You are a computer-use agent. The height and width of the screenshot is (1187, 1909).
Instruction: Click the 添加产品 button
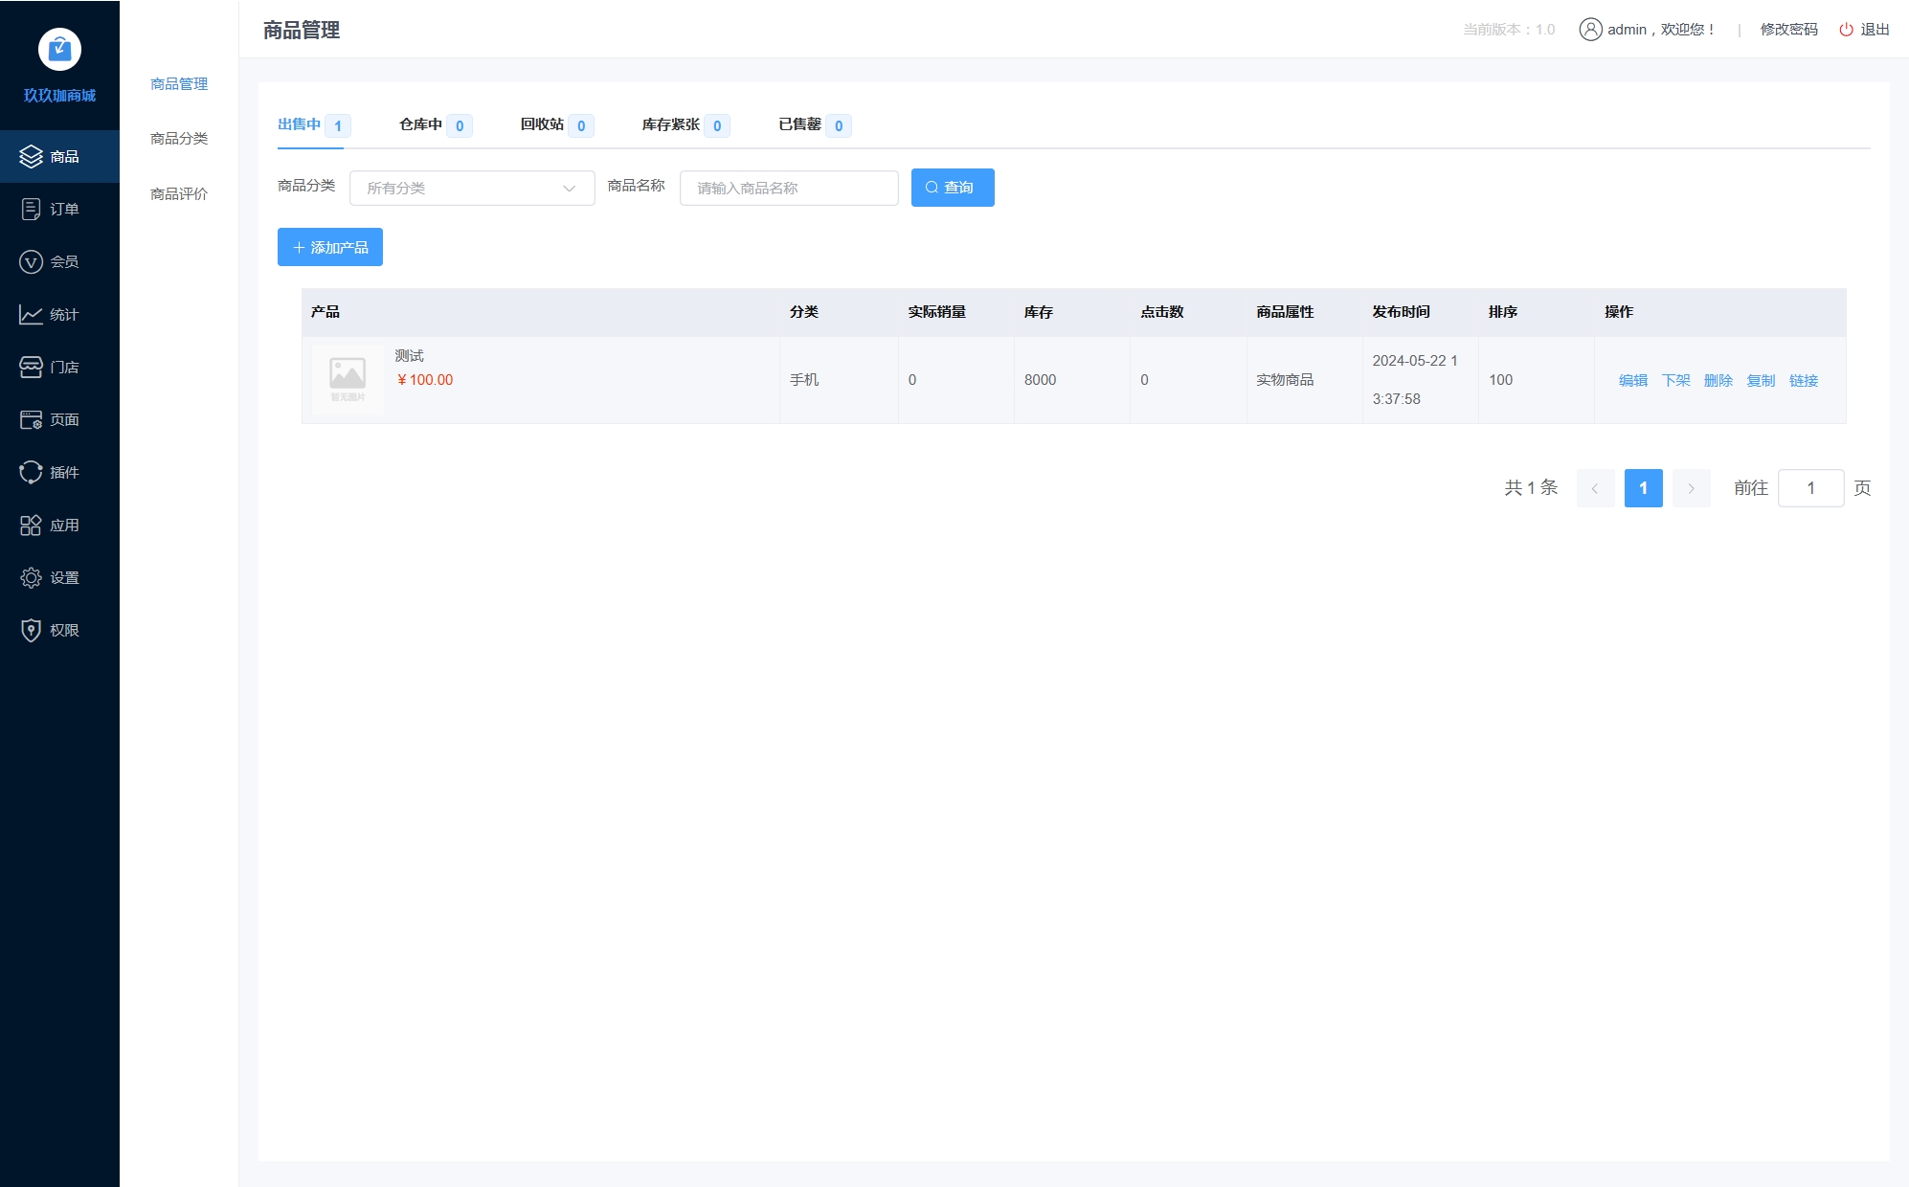pos(330,247)
